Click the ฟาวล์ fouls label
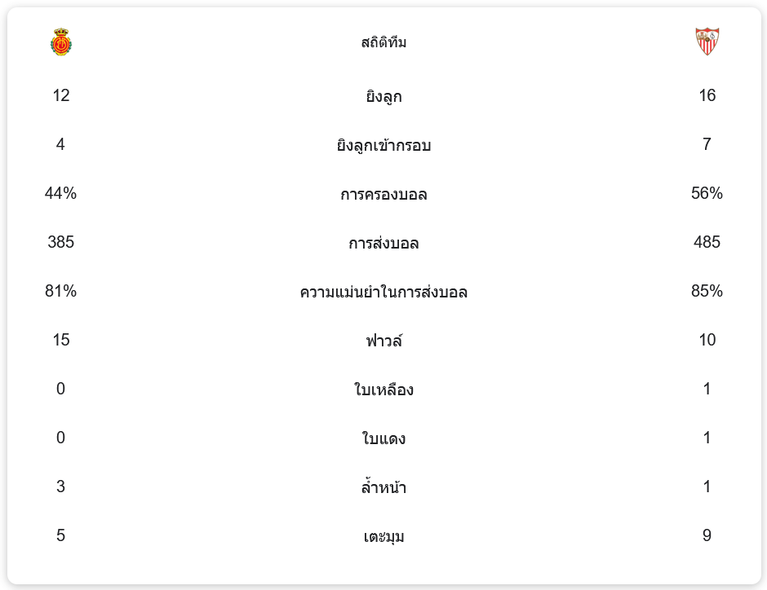 pos(383,341)
